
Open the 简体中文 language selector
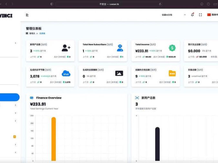click(213, 15)
